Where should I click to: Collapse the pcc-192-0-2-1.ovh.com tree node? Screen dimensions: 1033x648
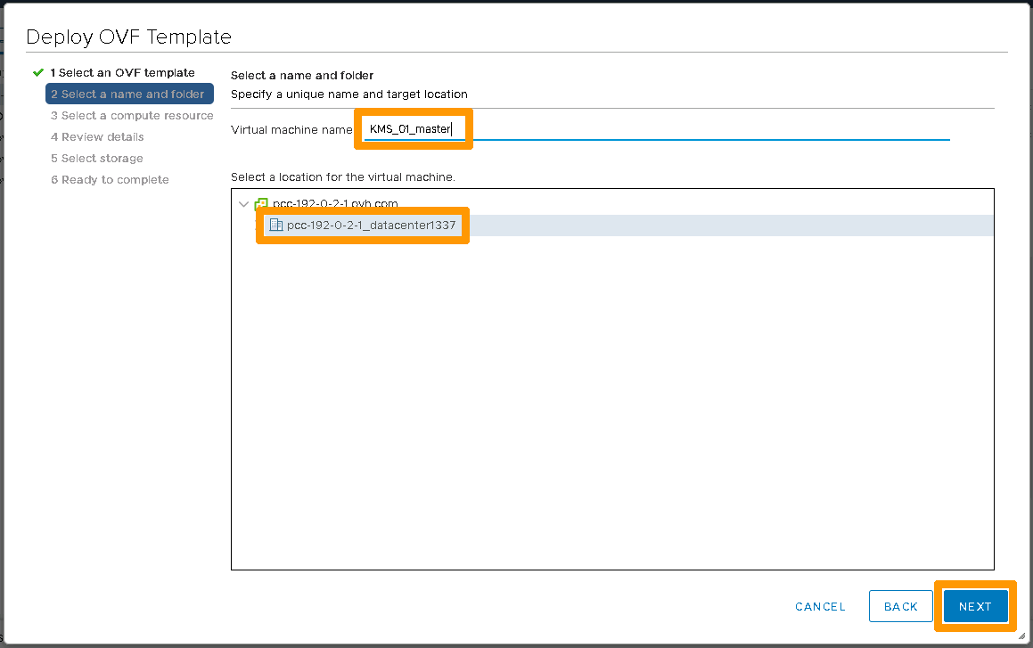pos(244,204)
